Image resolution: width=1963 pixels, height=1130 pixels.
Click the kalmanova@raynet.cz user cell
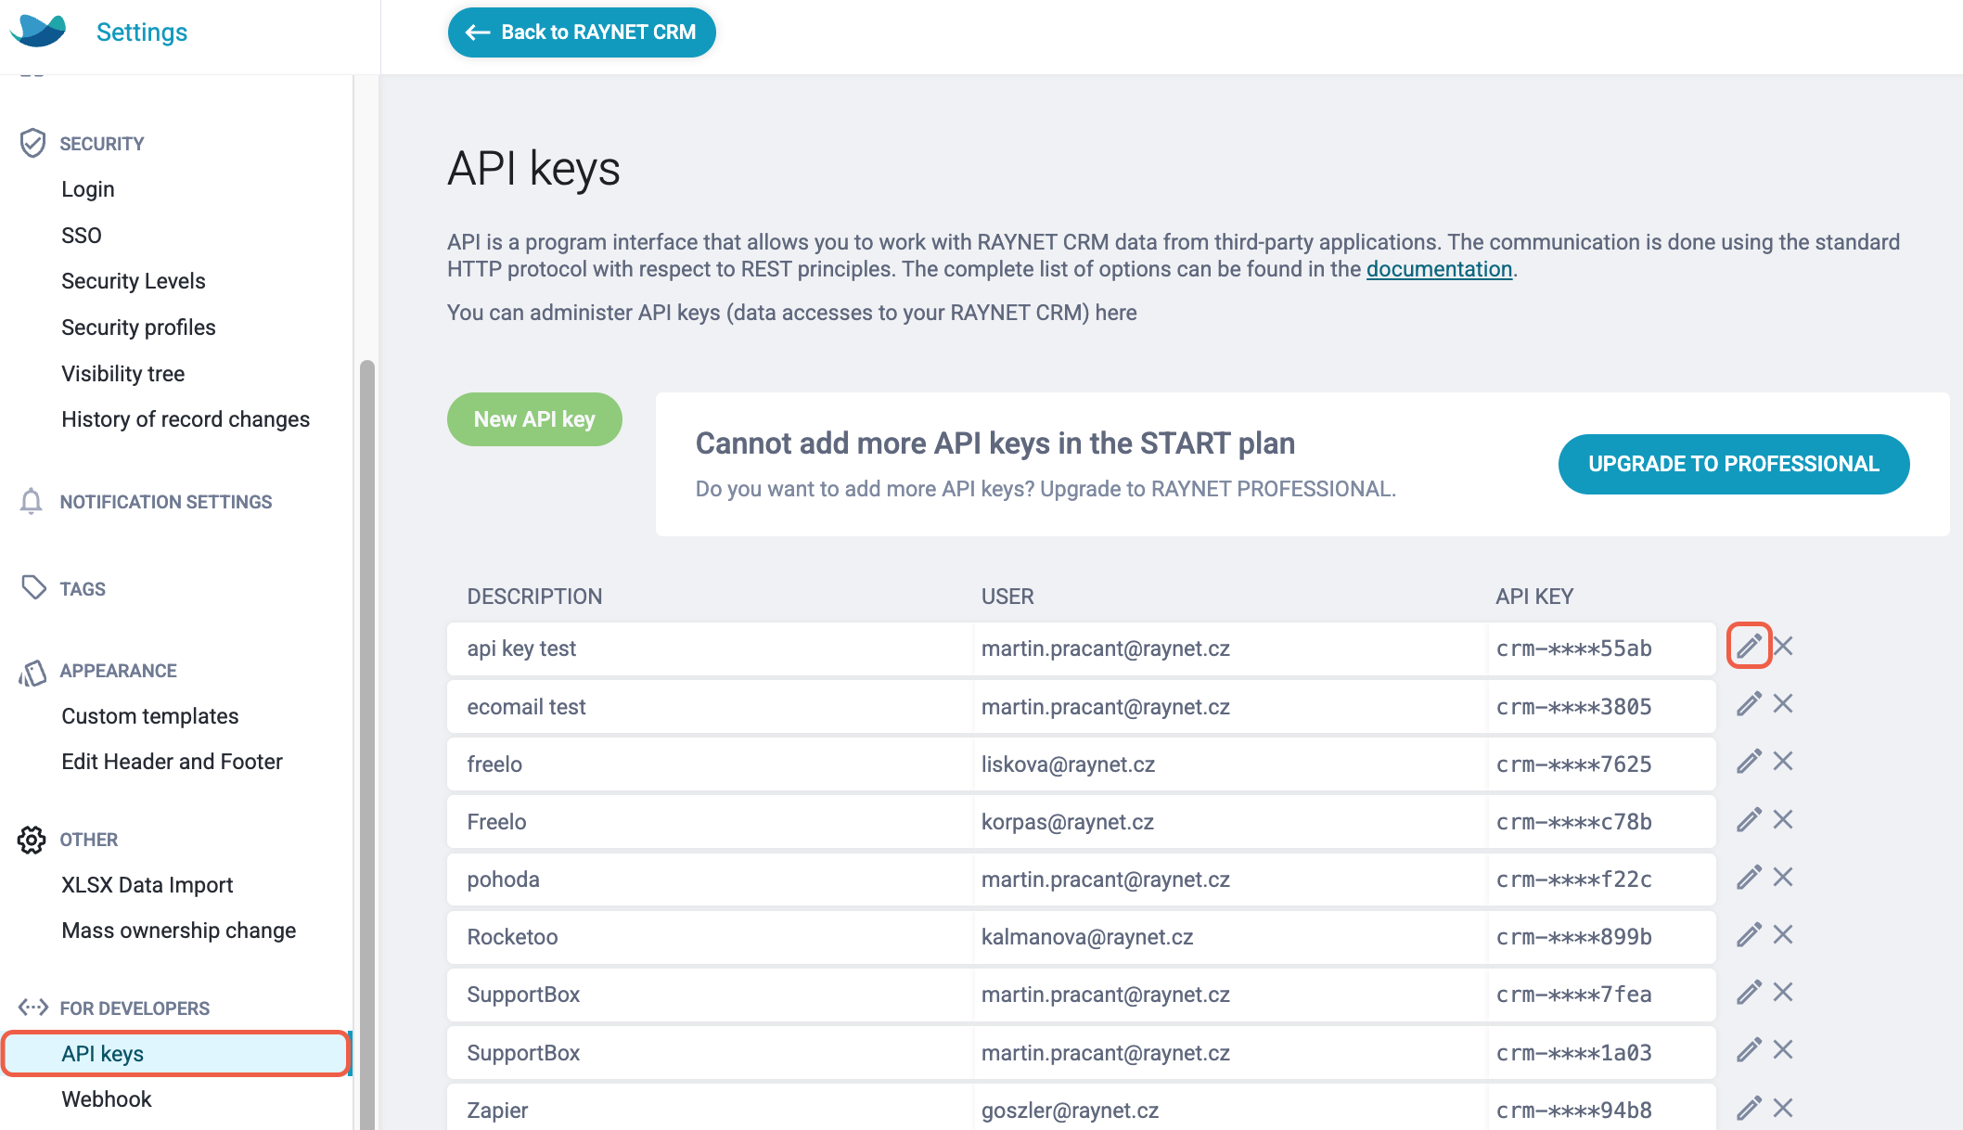pyautogui.click(x=1230, y=937)
